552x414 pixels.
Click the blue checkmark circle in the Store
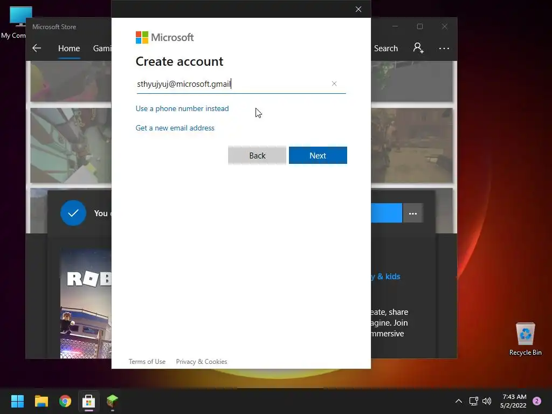tap(73, 213)
